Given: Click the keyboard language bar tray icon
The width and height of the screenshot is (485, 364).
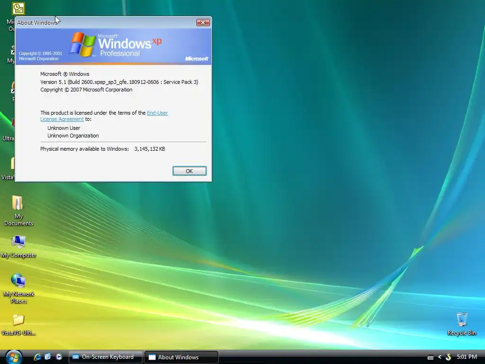Looking at the screenshot, I should (430, 357).
